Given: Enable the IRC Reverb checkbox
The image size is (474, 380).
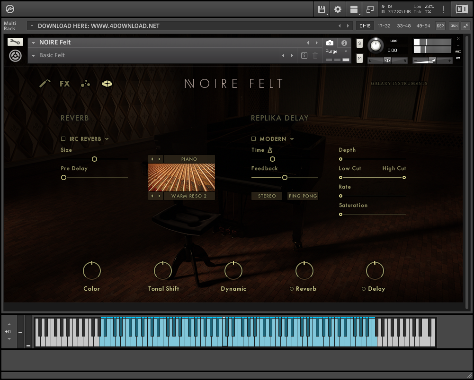Looking at the screenshot, I should (63, 139).
